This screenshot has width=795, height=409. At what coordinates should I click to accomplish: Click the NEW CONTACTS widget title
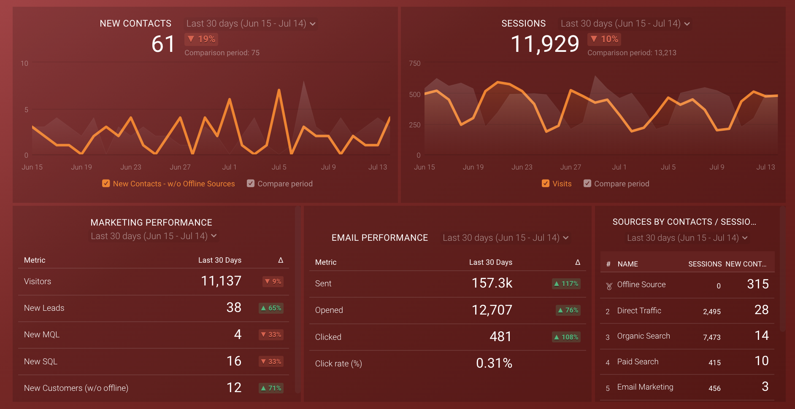(135, 24)
